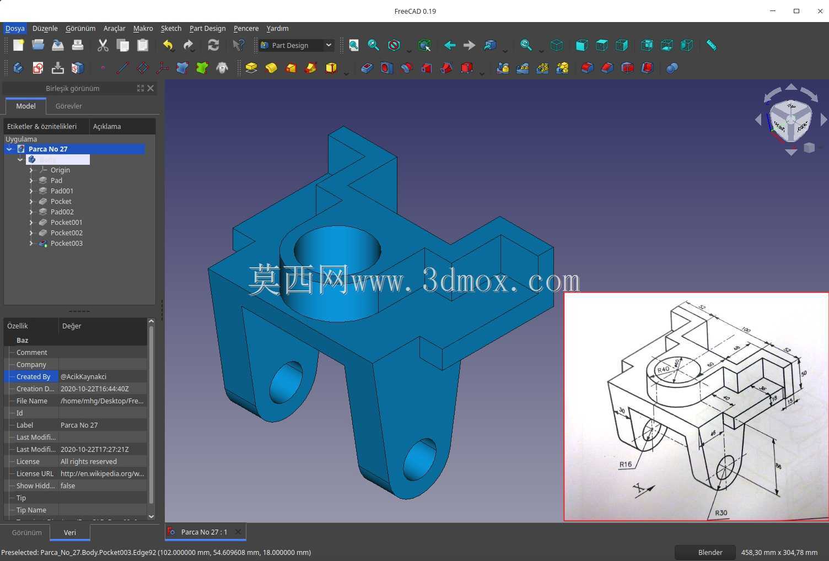829x561 pixels.
Task: Open the Düzenle menu
Action: 45,28
